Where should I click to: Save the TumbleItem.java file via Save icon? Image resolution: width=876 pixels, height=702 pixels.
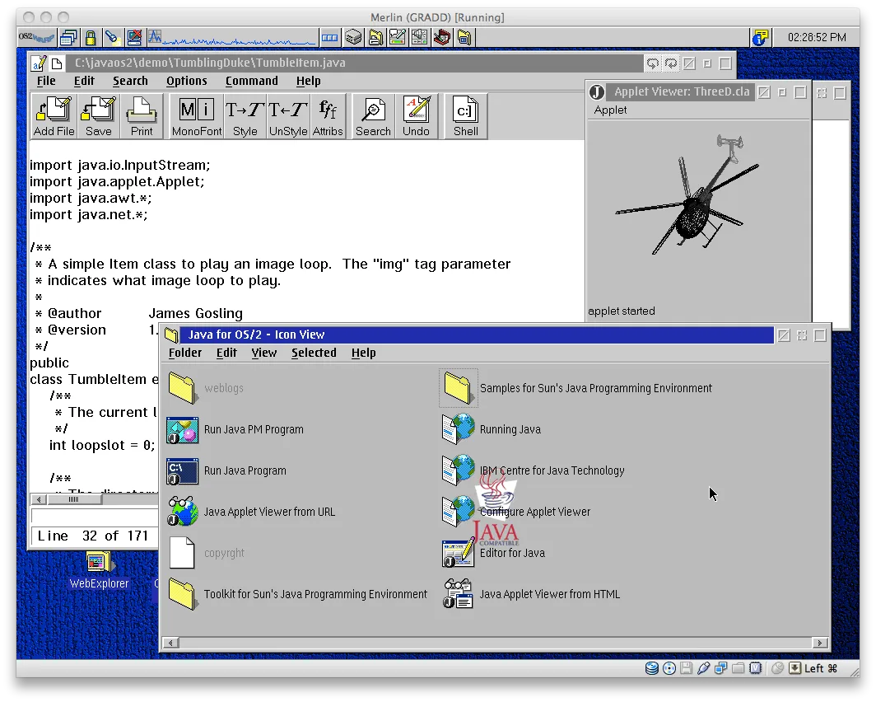tap(98, 116)
